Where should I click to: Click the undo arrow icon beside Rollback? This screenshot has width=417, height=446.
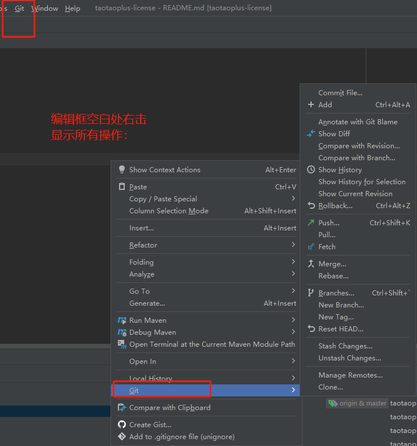tap(312, 205)
